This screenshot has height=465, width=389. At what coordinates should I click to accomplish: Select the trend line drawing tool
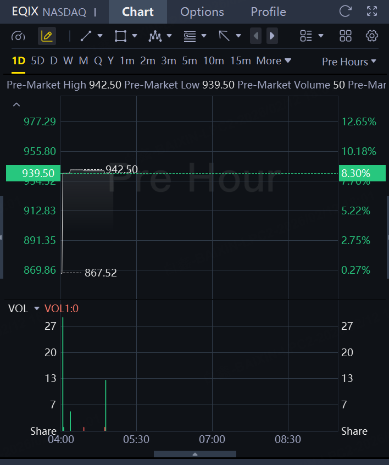86,36
